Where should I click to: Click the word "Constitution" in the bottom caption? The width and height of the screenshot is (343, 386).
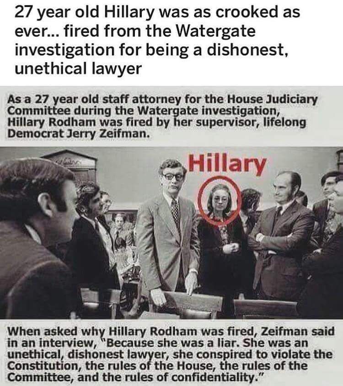(x=44, y=365)
